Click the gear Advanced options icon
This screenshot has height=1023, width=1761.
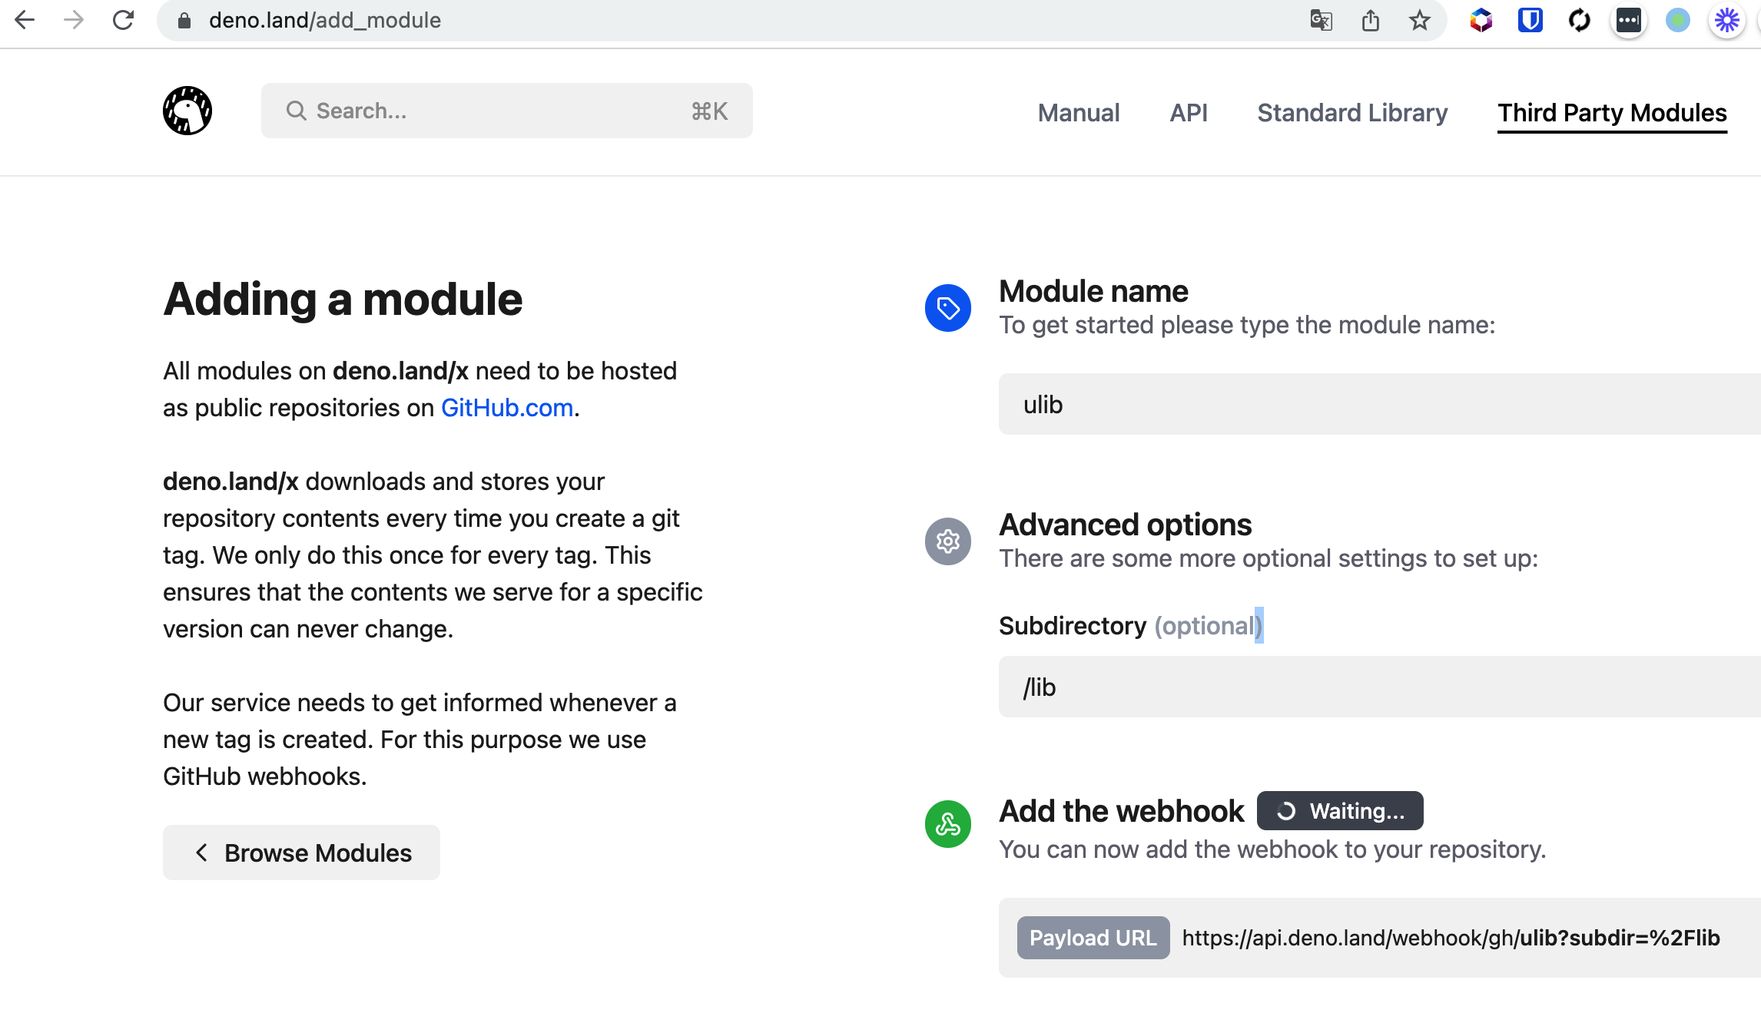coord(948,541)
